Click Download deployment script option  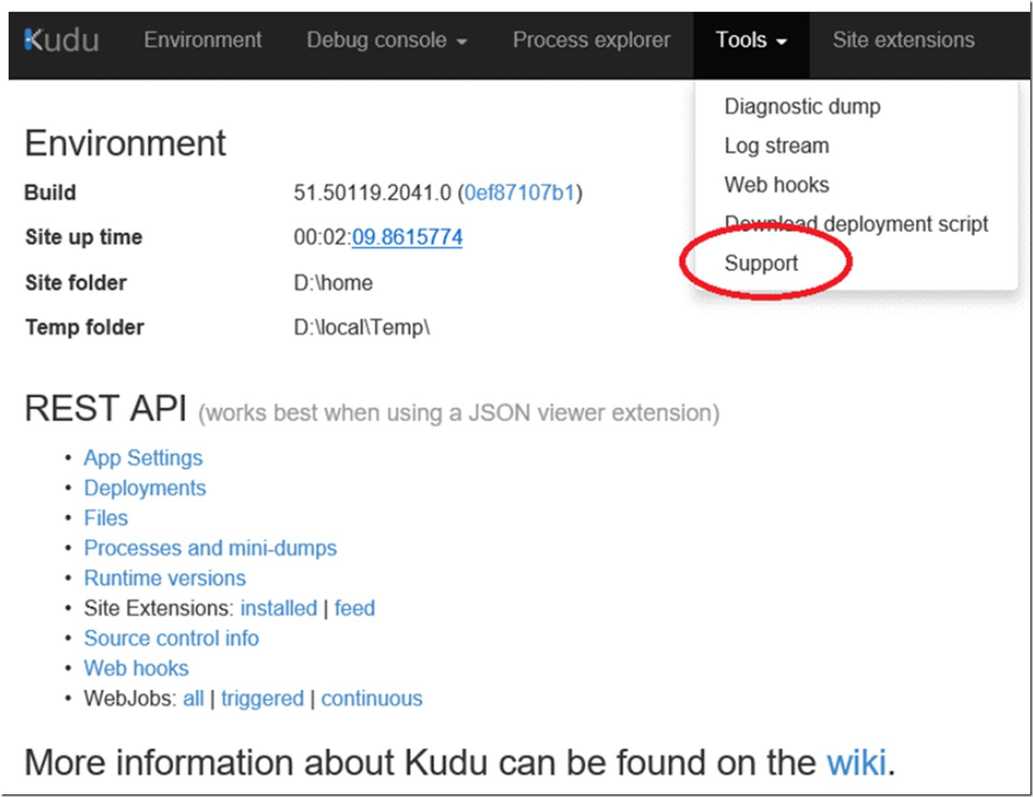[x=856, y=224]
